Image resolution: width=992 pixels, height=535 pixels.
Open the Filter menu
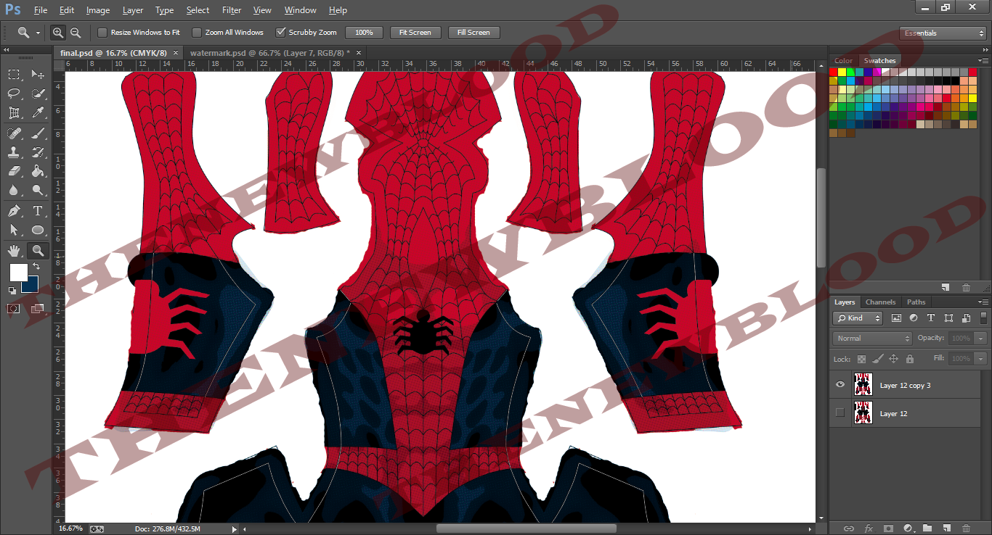point(232,10)
